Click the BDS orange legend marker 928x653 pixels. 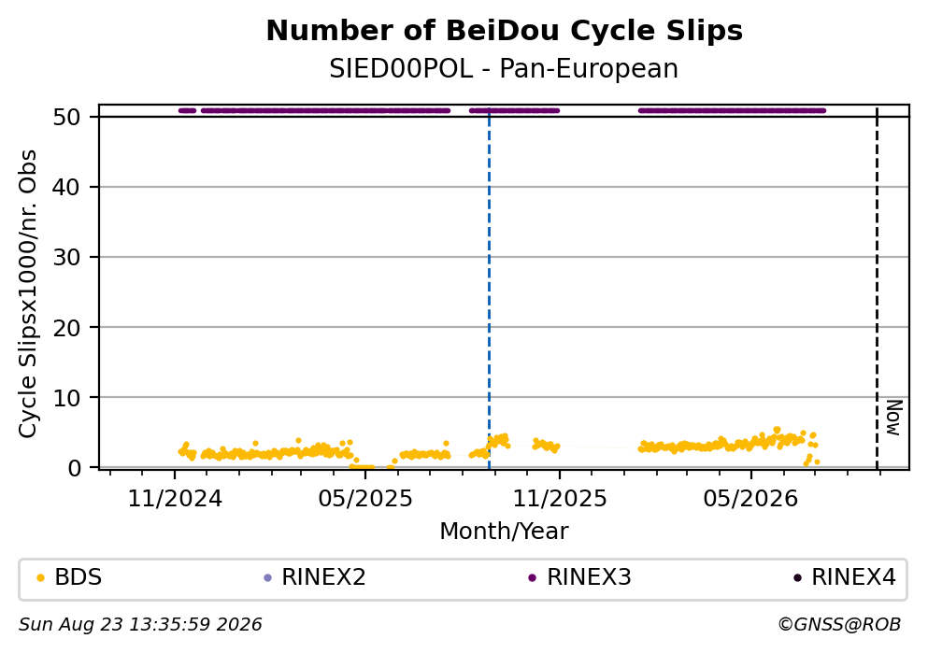[40, 578]
